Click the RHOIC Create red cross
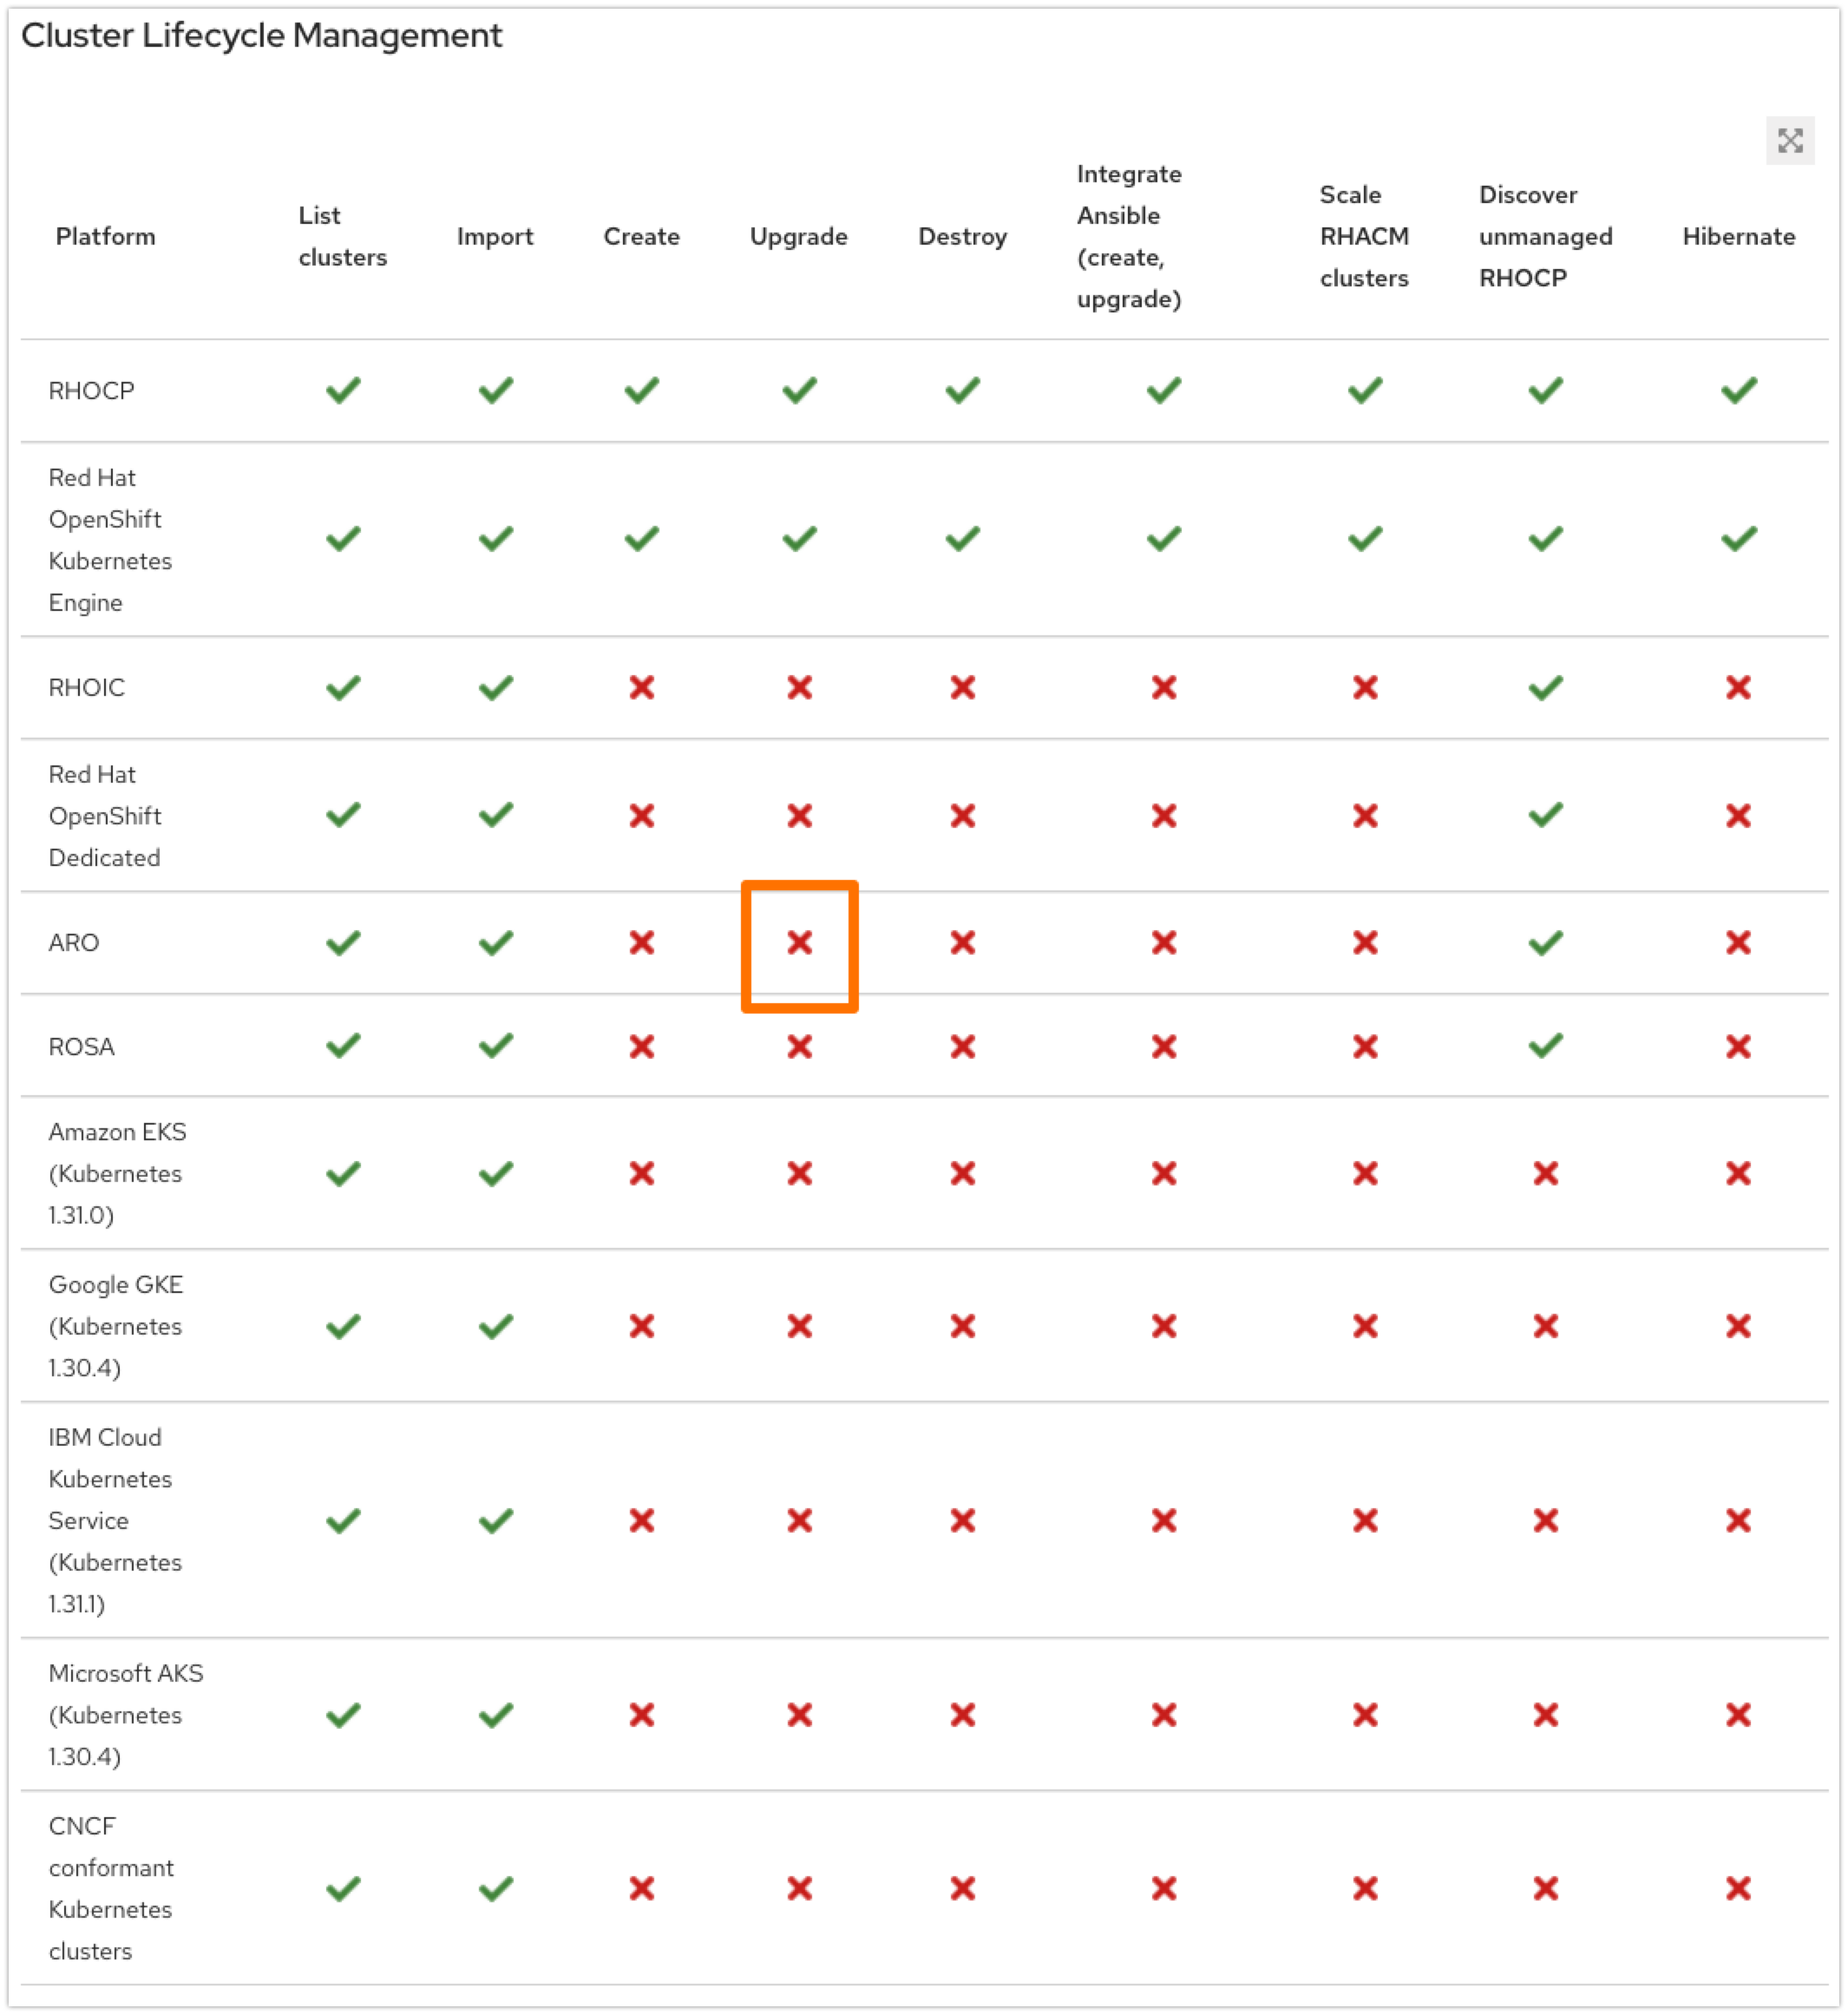 [642, 687]
